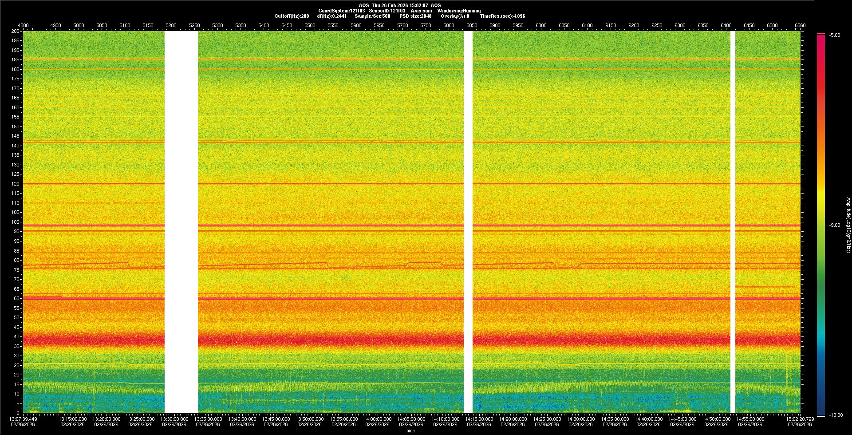Click the 5500 tick on top axis
Viewport: 852px width, 435px height.
(310, 25)
